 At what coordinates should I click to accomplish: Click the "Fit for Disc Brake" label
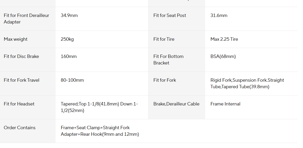[21, 56]
